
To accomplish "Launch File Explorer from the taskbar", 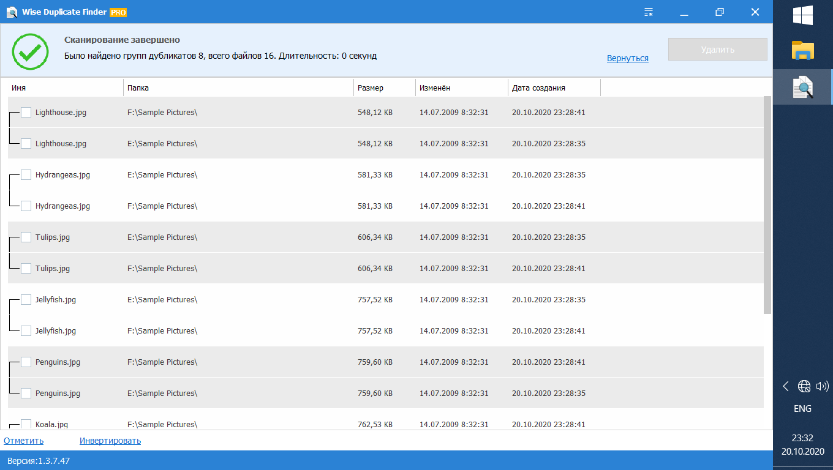I will (x=802, y=51).
